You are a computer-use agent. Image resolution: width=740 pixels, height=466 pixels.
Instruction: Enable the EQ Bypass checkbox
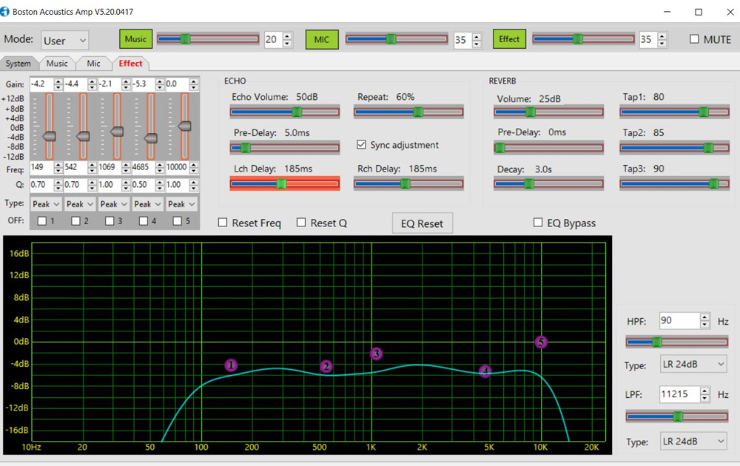[537, 222]
